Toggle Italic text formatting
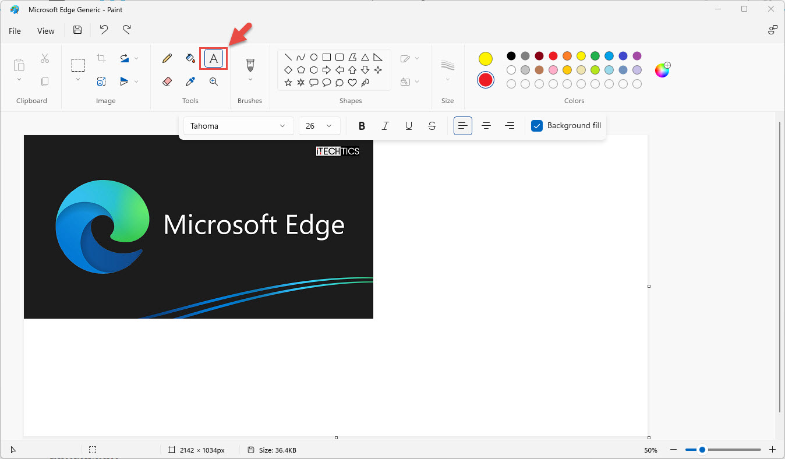Screen dimensions: 785x459 [x=386, y=126]
